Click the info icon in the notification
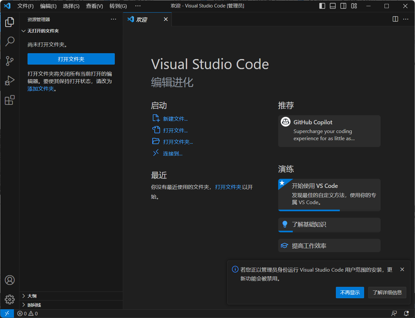415x318 pixels. [x=235, y=269]
